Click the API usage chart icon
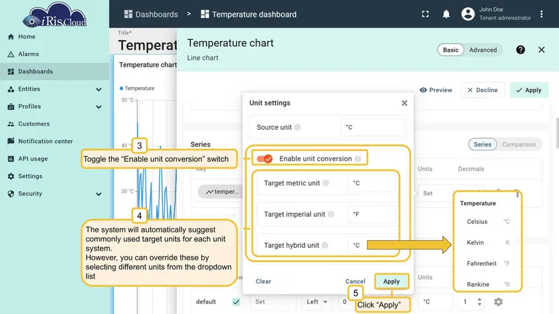Viewport: 559px width, 314px height. click(x=10, y=159)
